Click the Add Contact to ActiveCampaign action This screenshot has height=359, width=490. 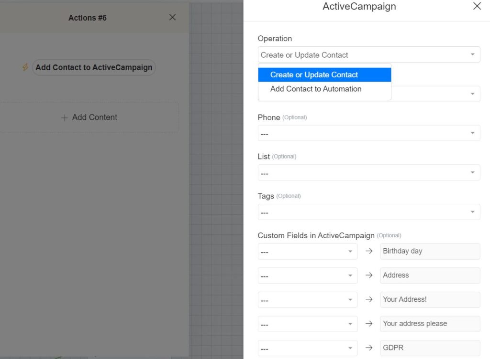pyautogui.click(x=94, y=67)
